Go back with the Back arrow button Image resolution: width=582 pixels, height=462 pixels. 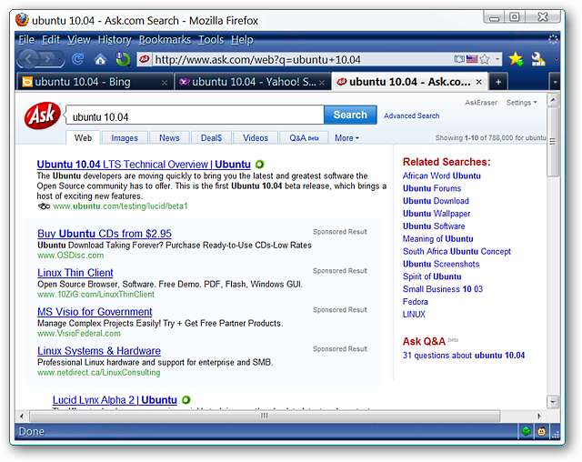(30, 59)
